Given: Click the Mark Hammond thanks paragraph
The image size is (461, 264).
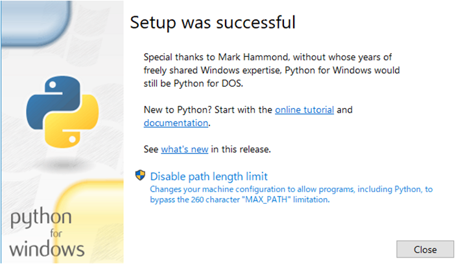Looking at the screenshot, I should point(272,70).
